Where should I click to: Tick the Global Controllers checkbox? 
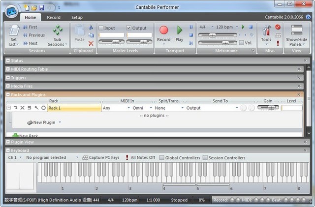pos(162,158)
